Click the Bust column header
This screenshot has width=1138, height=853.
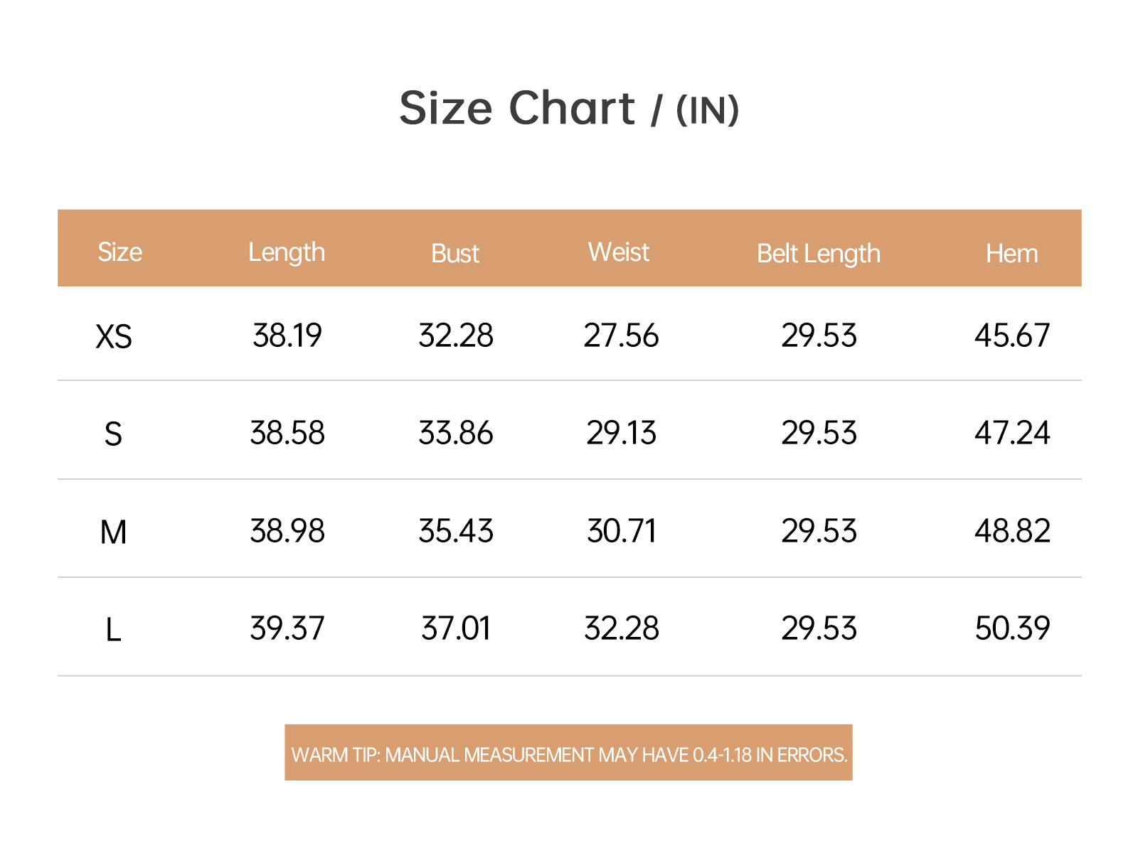(455, 254)
